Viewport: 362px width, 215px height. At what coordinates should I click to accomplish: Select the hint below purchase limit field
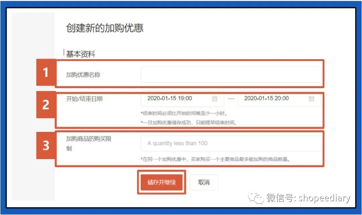(216, 159)
